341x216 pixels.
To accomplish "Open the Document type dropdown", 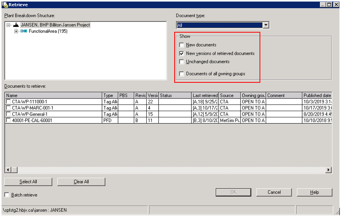I will [266, 25].
